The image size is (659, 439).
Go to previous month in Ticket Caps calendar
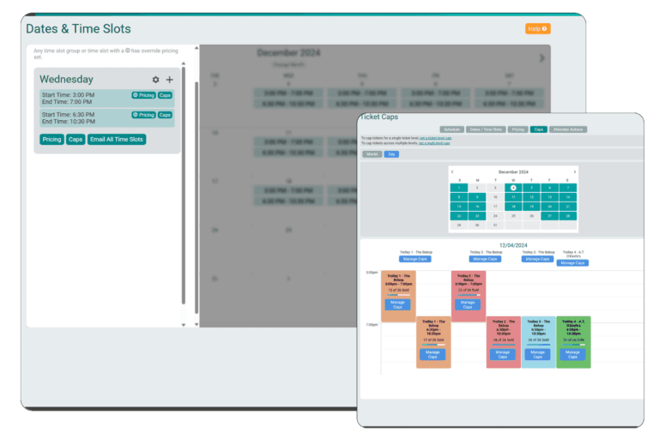(x=453, y=171)
